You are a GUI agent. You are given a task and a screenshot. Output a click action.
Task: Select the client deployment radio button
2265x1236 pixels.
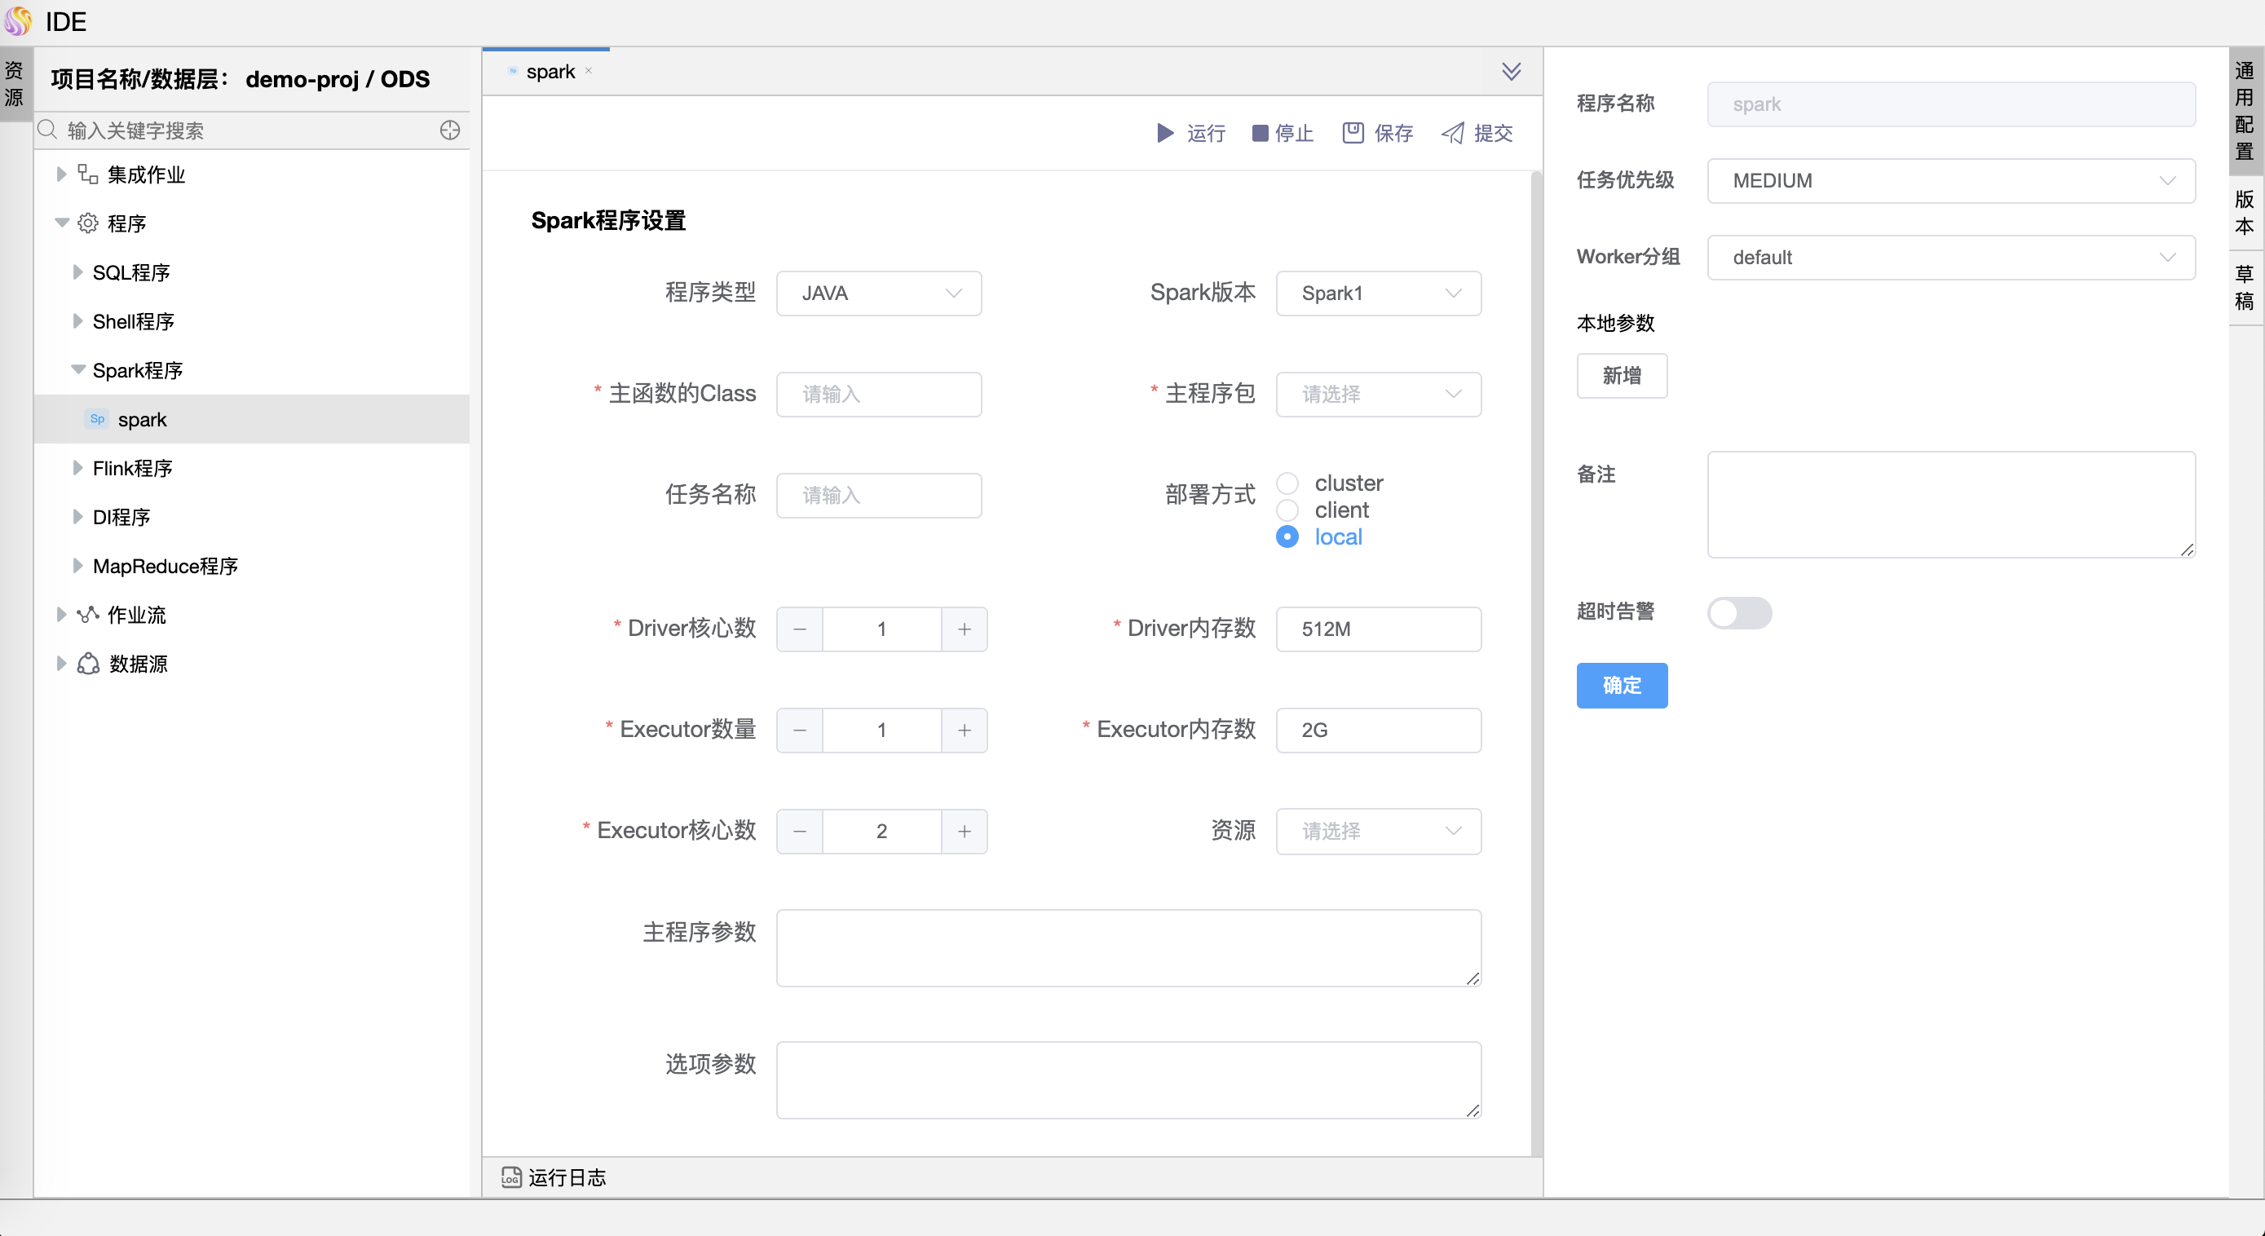pyautogui.click(x=1287, y=510)
